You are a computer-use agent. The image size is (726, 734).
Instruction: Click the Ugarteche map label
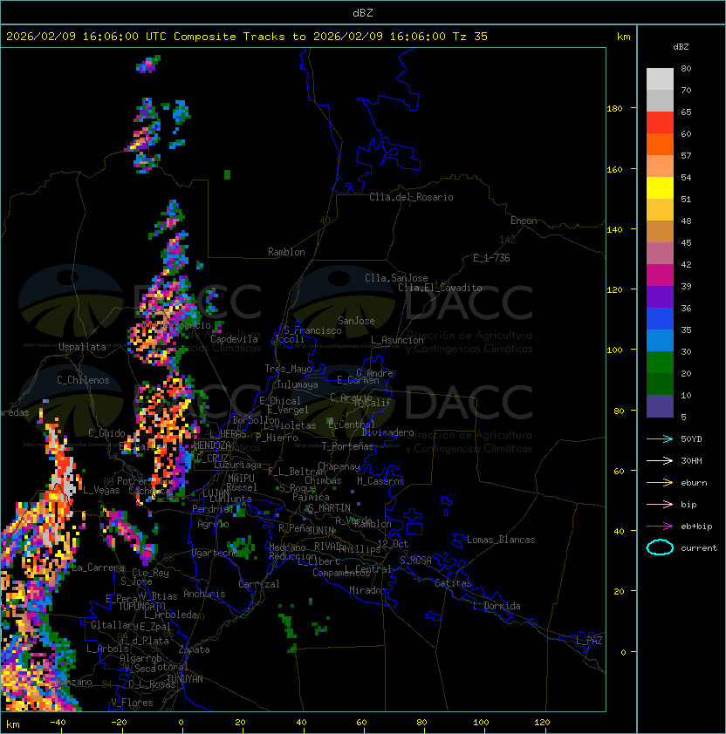[215, 553]
